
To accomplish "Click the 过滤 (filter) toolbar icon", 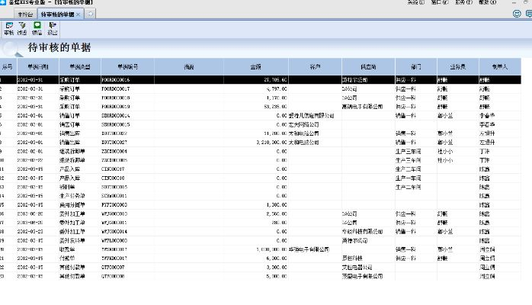I will 22,28.
